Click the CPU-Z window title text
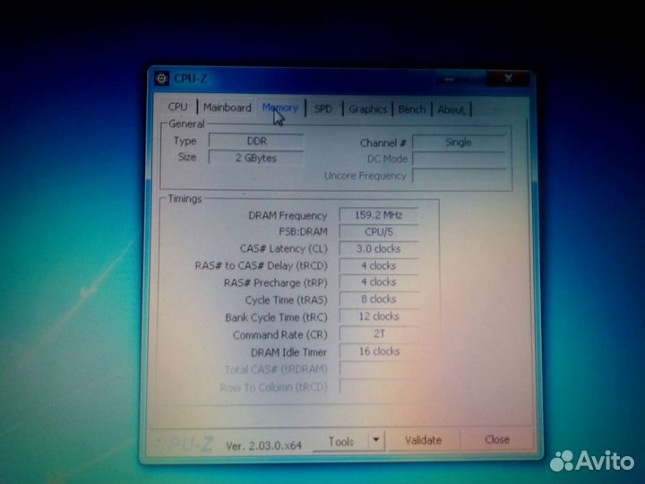Screen dimensions: 645x484 click(x=190, y=78)
